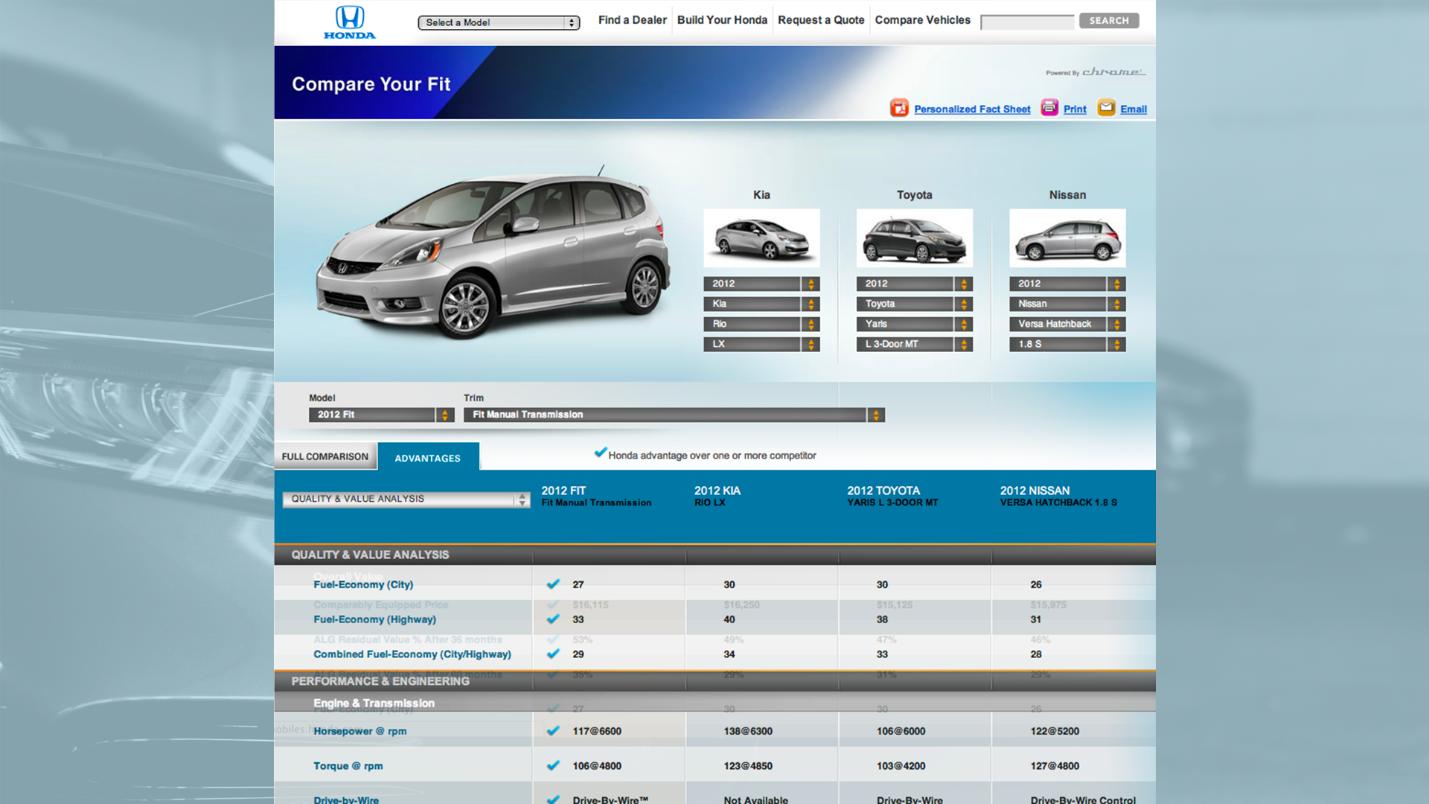
Task: Open Compare Vehicles
Action: pos(923,20)
